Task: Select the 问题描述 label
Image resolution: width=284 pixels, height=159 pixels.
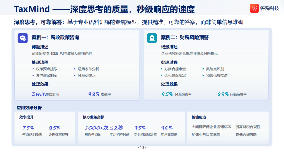Action: pyautogui.click(x=40, y=47)
